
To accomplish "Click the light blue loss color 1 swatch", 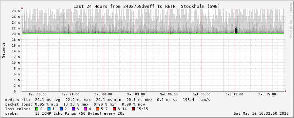I will click(49, 109).
